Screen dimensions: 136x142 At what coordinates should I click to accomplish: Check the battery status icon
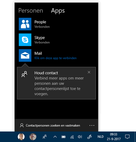click(x=64, y=137)
